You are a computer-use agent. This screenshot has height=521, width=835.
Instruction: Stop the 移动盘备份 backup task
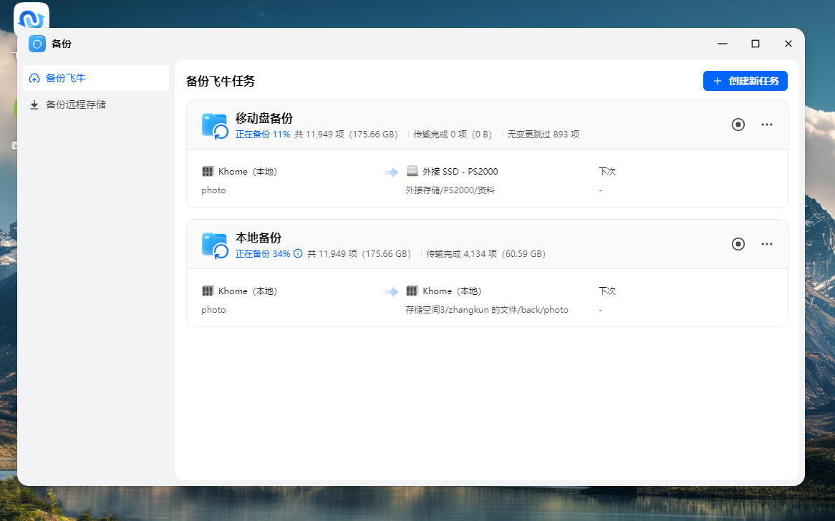coord(738,125)
